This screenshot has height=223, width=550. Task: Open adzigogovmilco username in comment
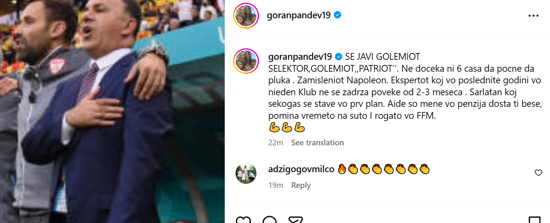click(x=301, y=169)
